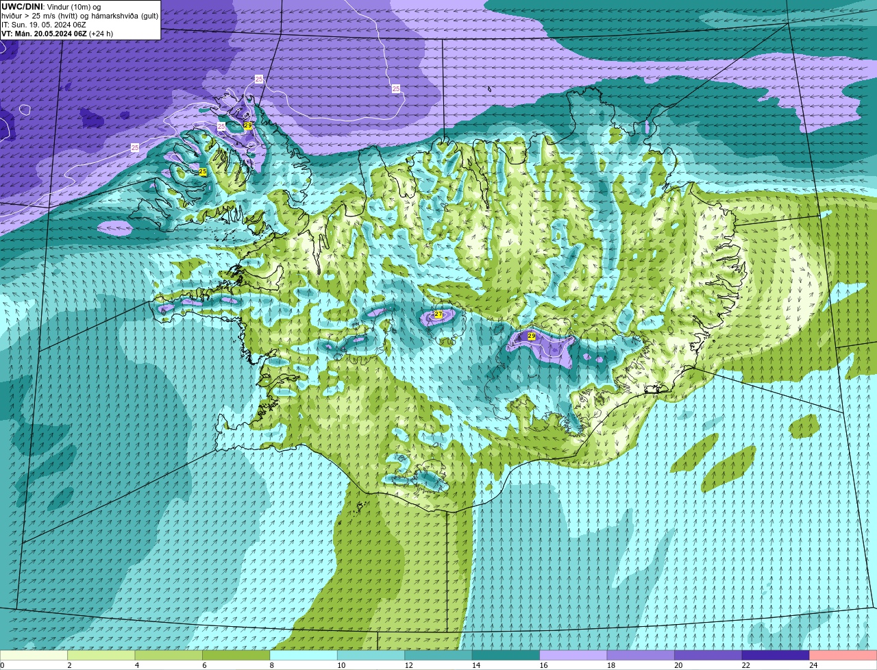
Task: Select the 8–10 m/s pale cyan legend swatch
Action: pos(304,656)
